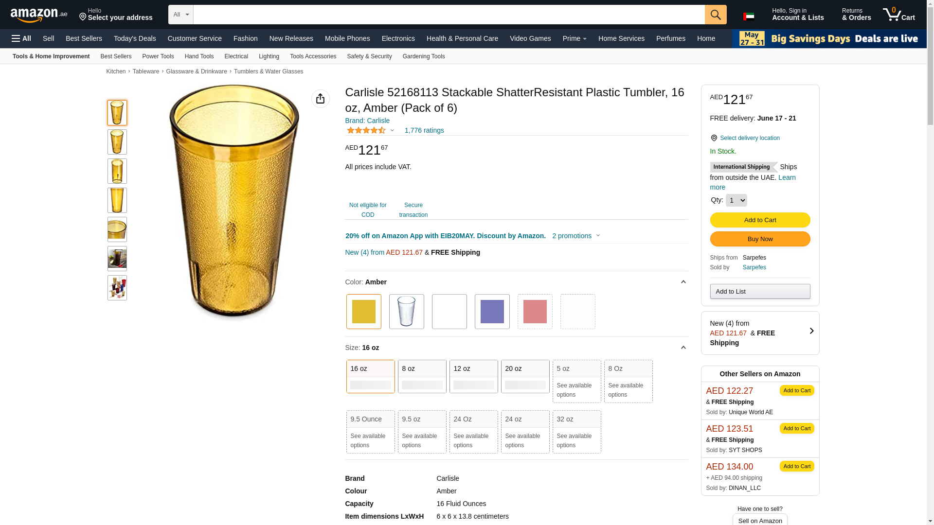Screen dimensions: 934x525
Task: Click the Amazon.ae logo
Action: click(39, 15)
